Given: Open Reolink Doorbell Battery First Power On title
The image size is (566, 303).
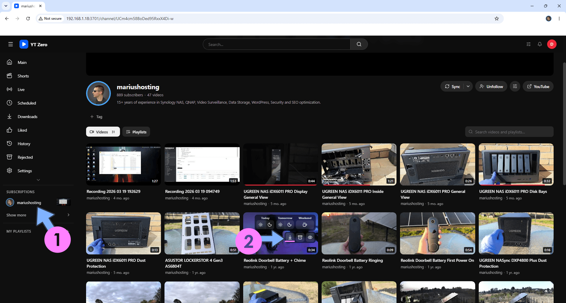Looking at the screenshot, I should pyautogui.click(x=437, y=260).
